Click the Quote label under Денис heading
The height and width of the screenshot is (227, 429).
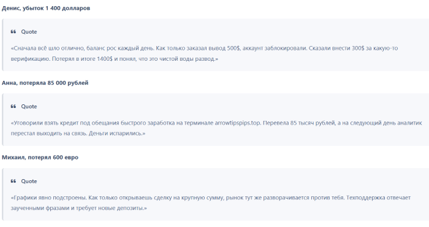[29, 32]
